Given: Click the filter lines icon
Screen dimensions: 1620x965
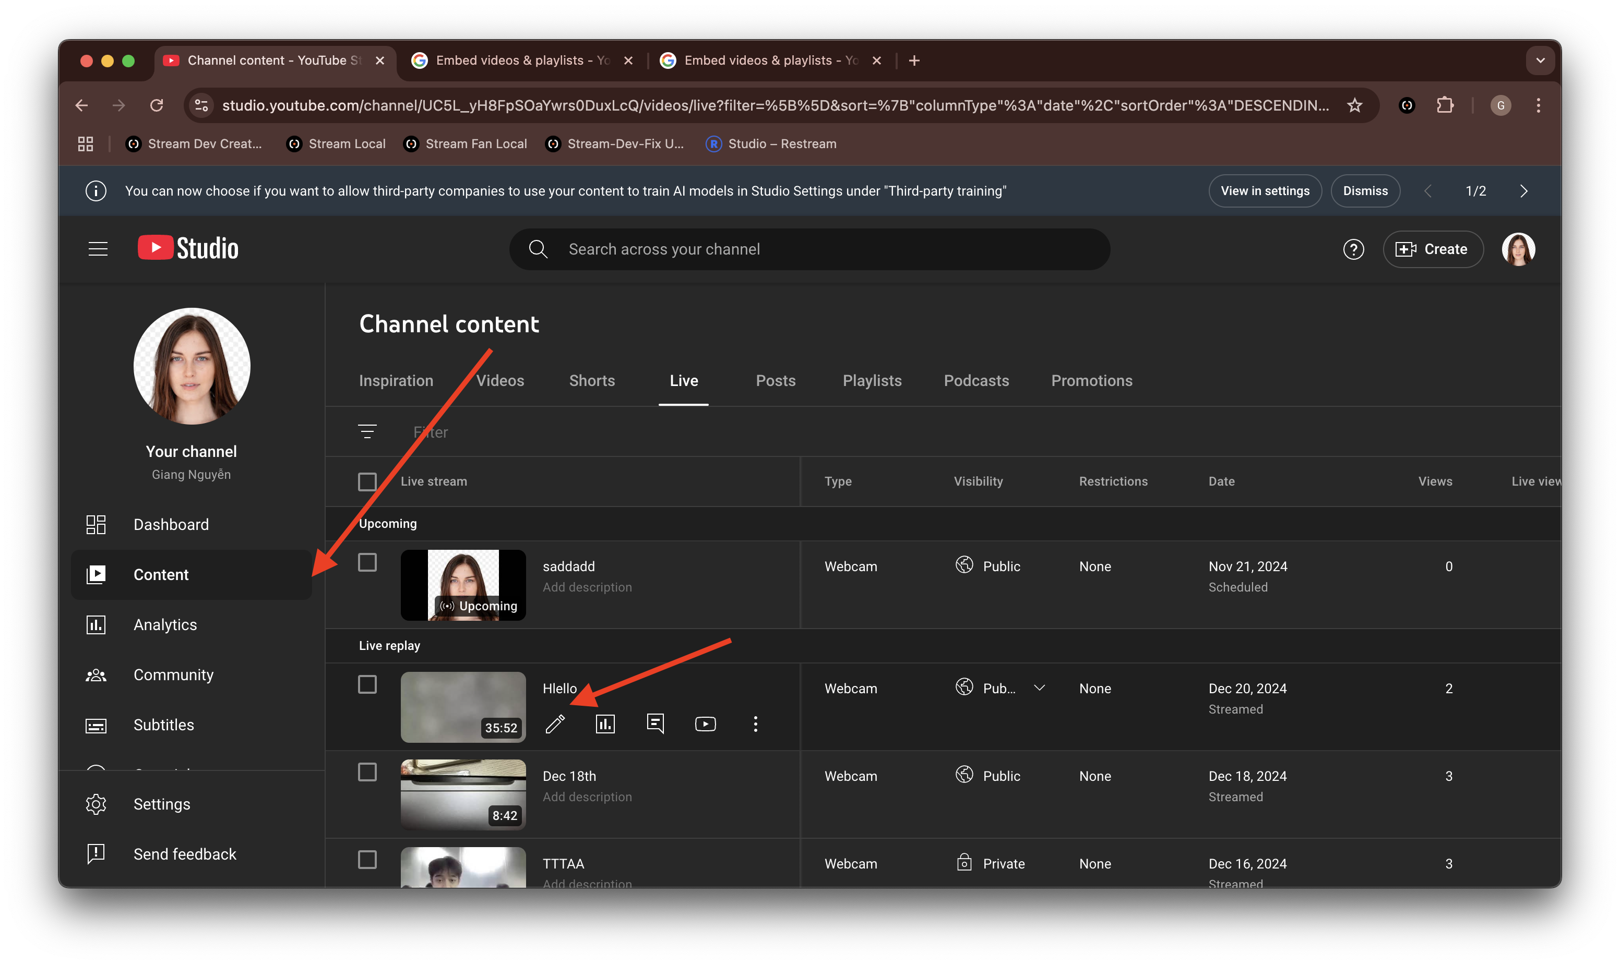Looking at the screenshot, I should [x=367, y=431].
